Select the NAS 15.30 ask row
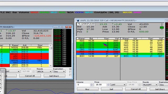The image size is (168, 94). point(142,45)
